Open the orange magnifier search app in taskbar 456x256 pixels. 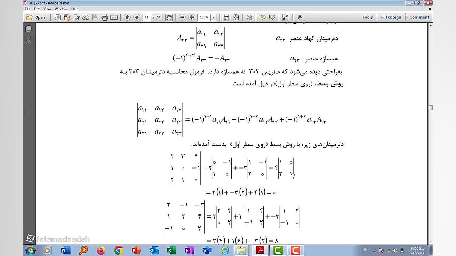click(83, 250)
